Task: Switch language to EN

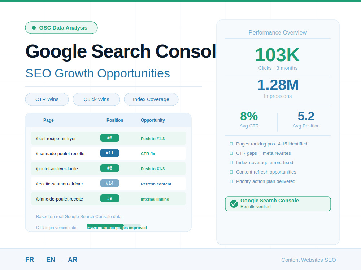Action: coord(51,260)
